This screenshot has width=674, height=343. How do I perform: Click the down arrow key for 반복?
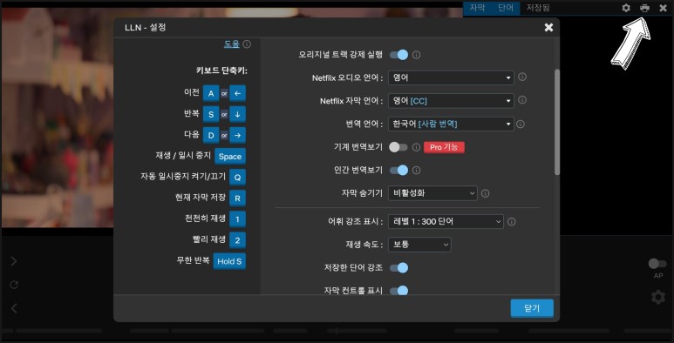pos(238,114)
